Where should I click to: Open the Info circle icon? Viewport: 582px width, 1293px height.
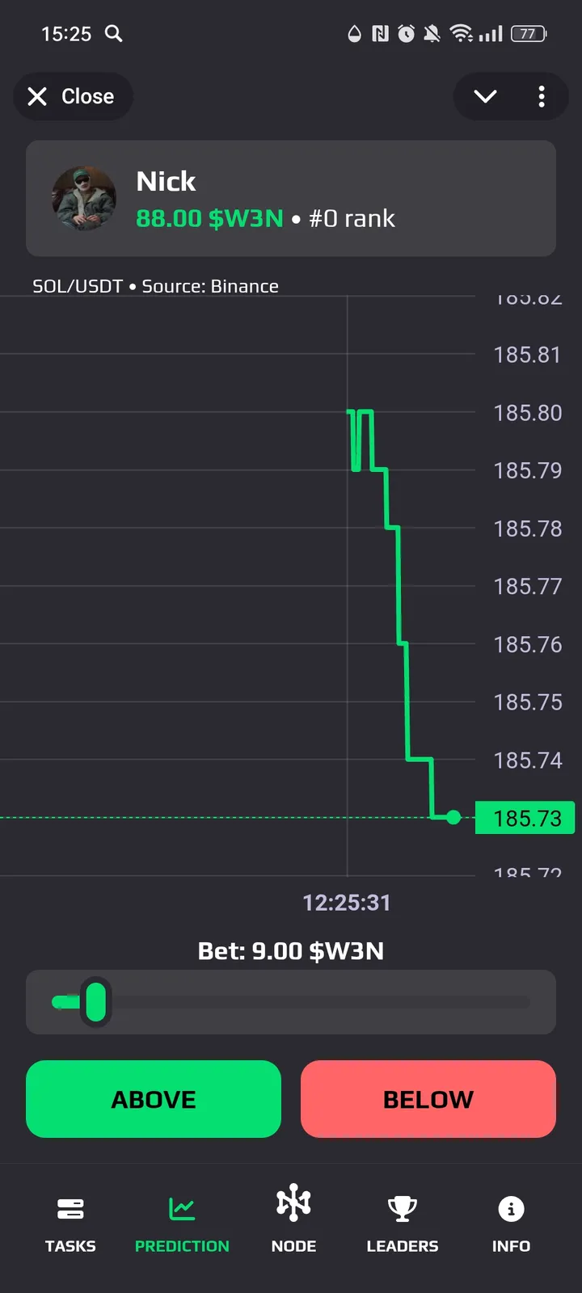click(x=511, y=1209)
